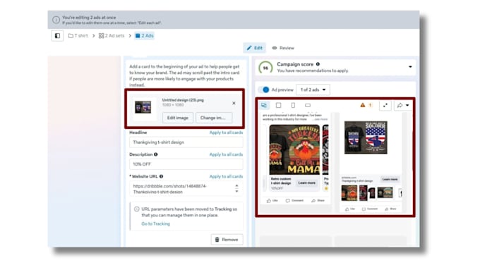Switch to the Edit tab

pyautogui.click(x=255, y=48)
